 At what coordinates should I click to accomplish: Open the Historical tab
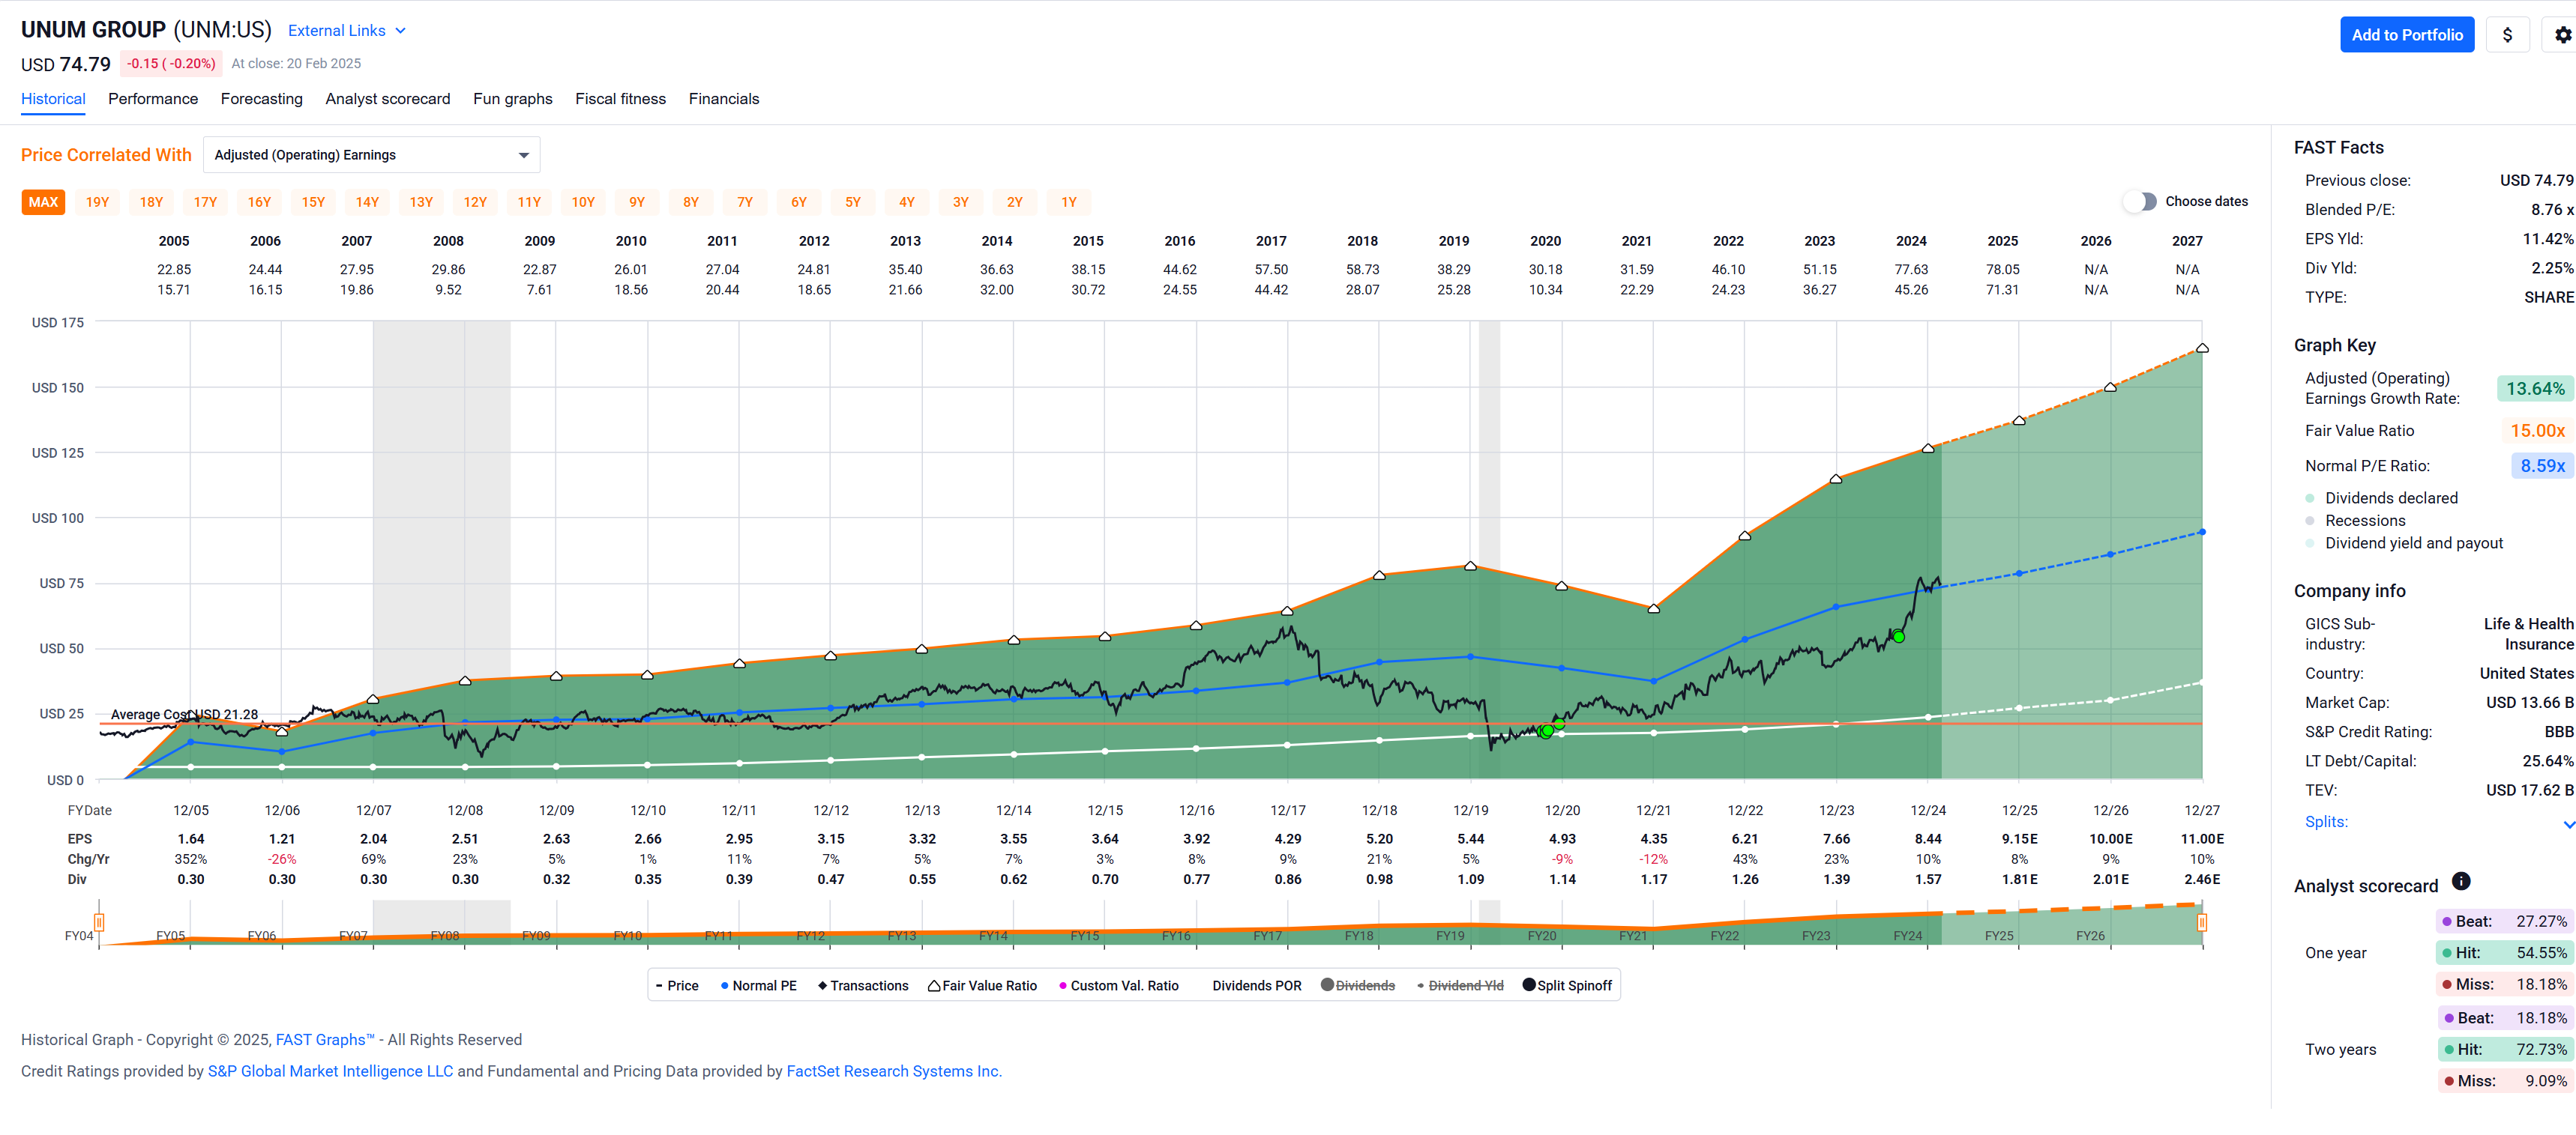53,99
